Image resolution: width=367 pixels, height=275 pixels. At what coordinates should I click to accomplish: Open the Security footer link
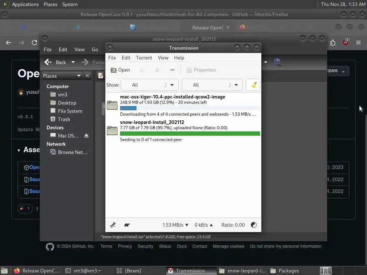coord(146,246)
